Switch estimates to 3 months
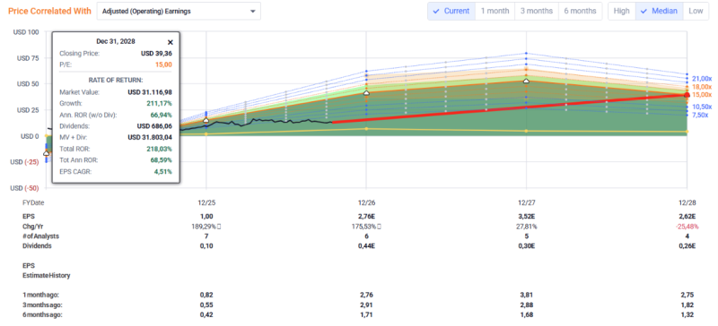718x326 pixels. click(537, 11)
